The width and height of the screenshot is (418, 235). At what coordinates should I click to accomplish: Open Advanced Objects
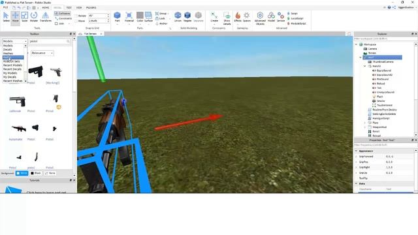[260, 19]
